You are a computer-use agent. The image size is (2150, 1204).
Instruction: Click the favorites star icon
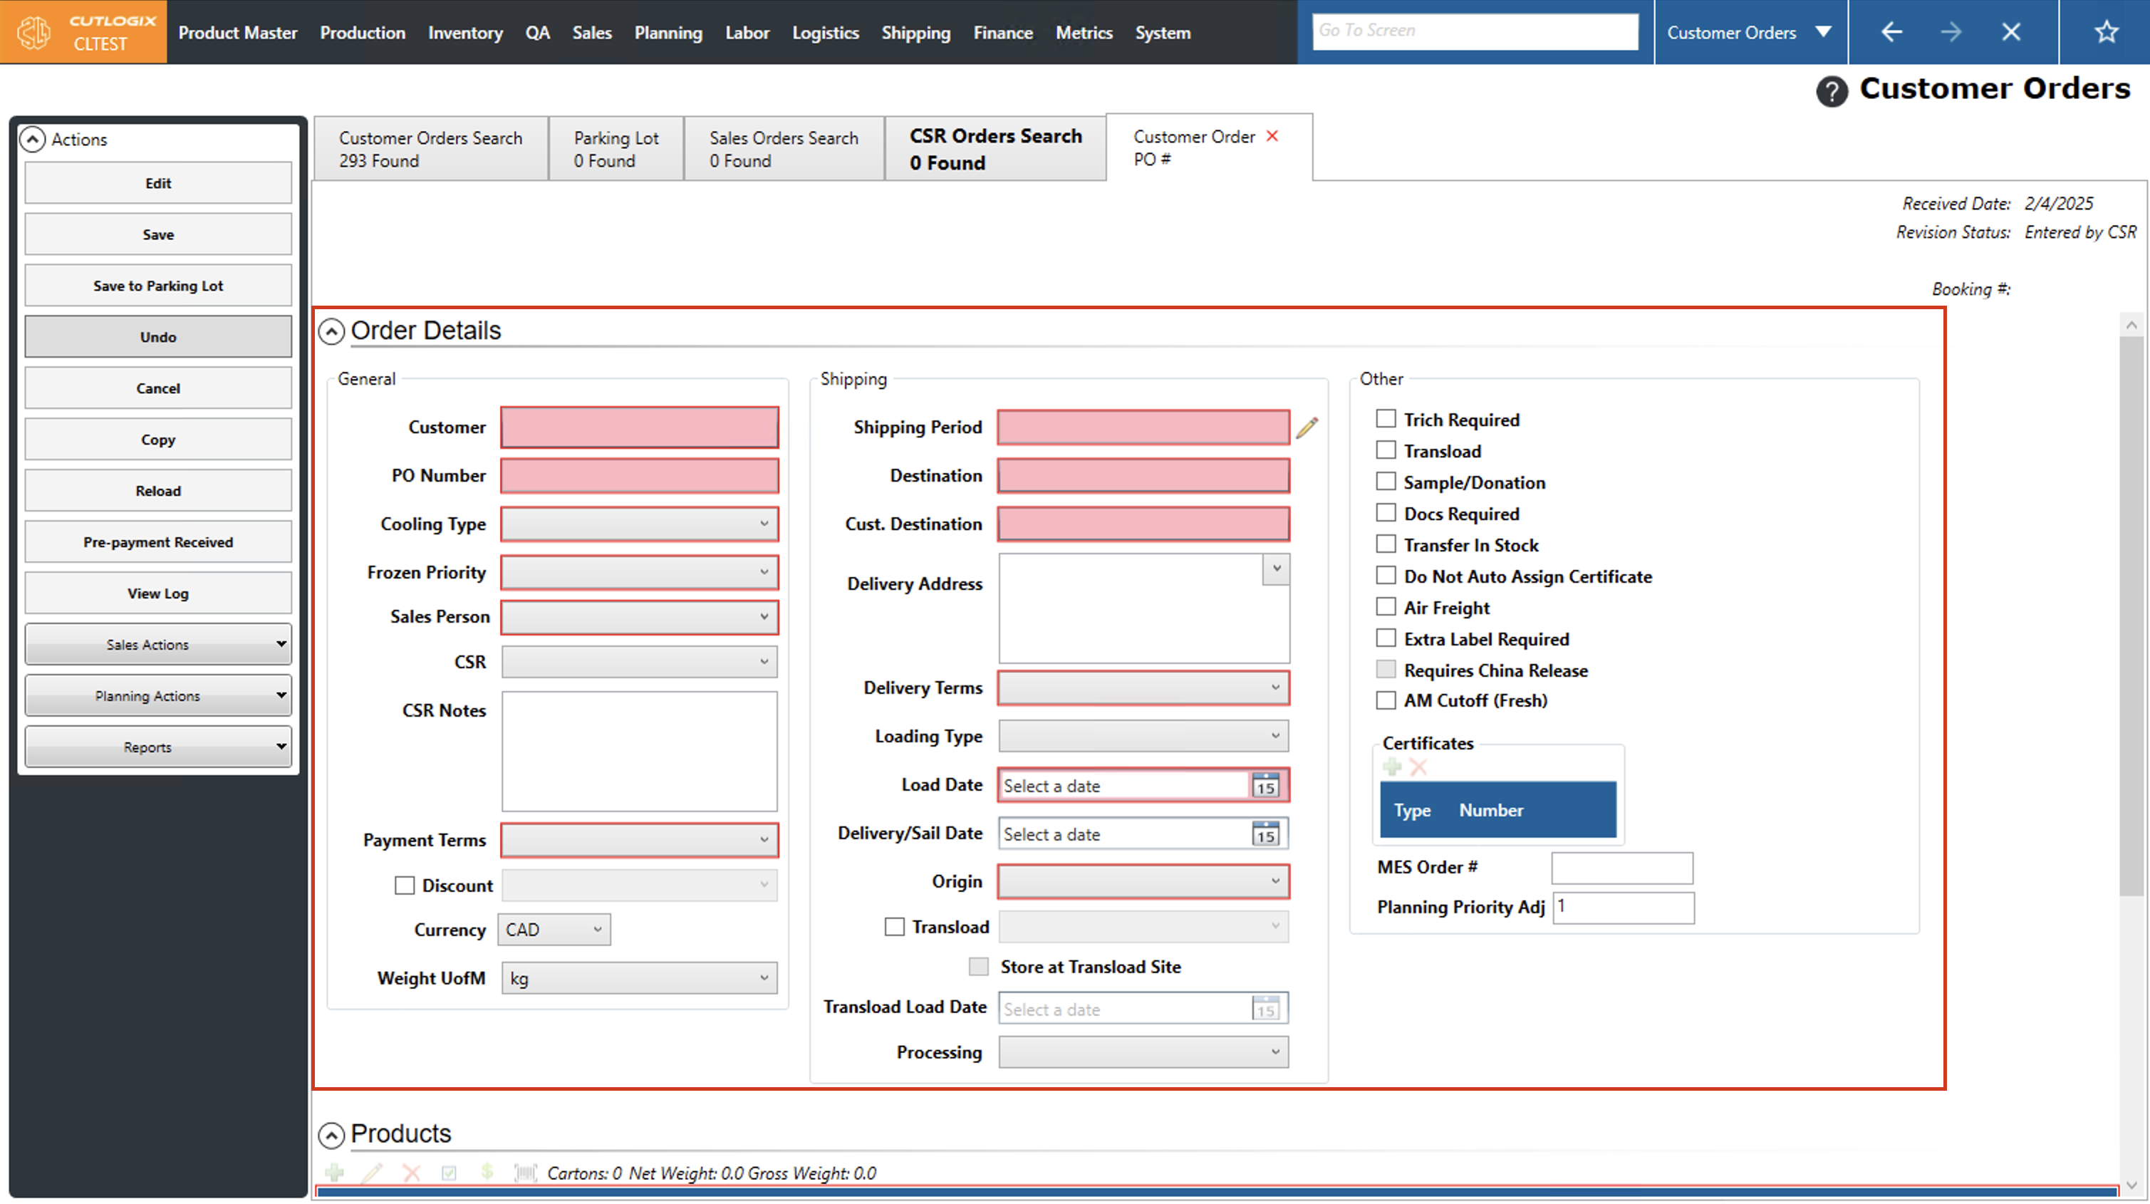(x=2106, y=33)
